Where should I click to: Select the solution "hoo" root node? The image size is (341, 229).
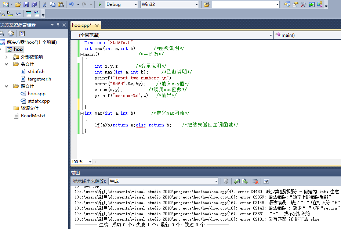pos(32,42)
